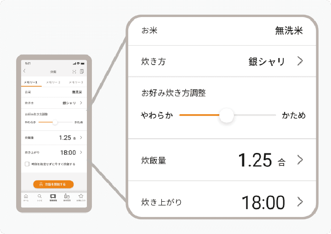
Task: Tap the back arrow in the phone header
Action: point(24,71)
